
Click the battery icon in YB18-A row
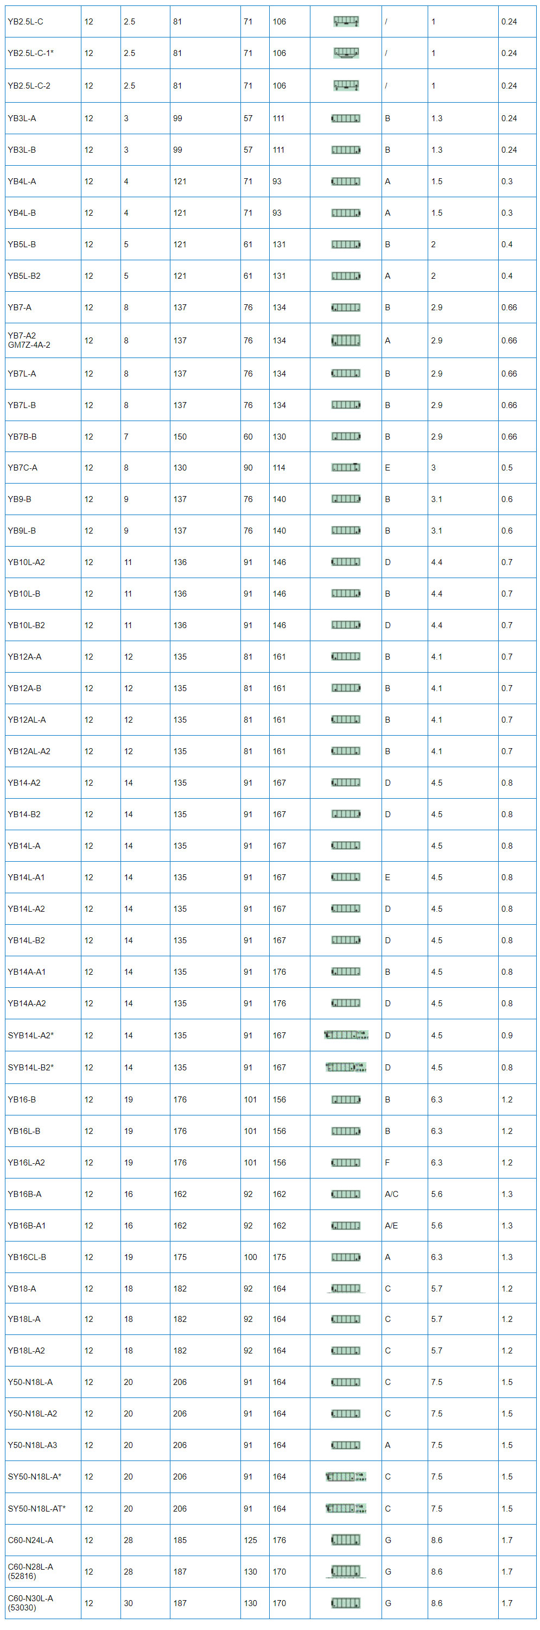346,1288
